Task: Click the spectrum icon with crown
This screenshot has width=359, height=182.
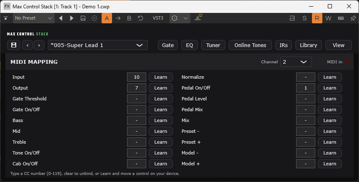Action: click(x=198, y=17)
